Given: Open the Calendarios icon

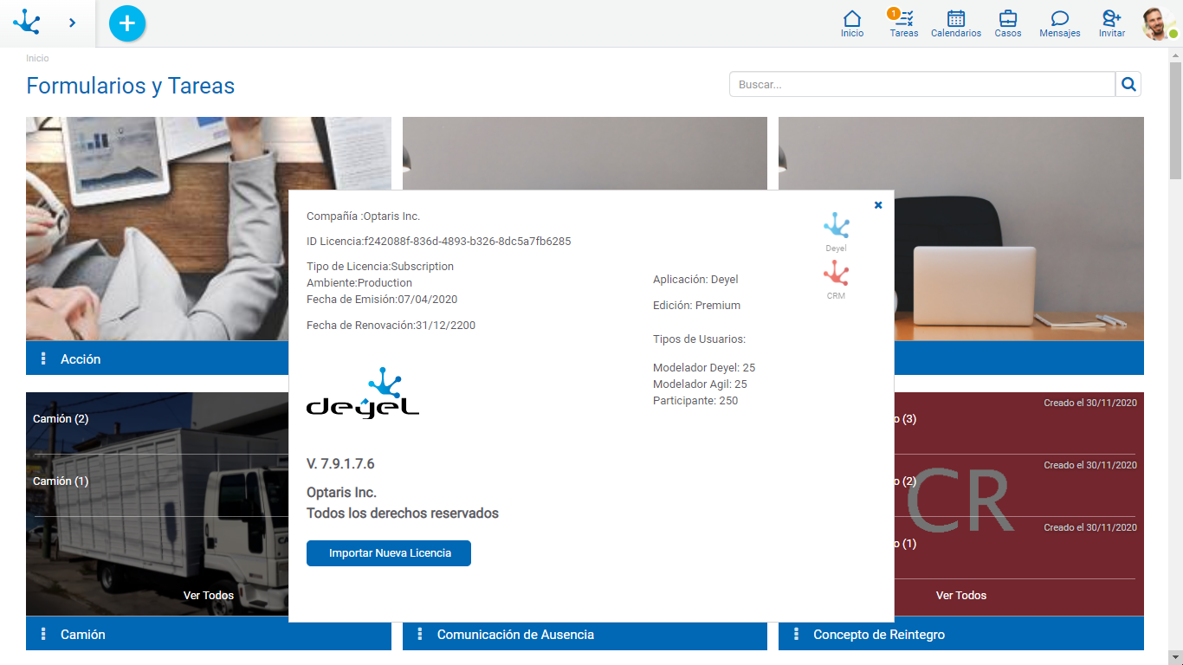Looking at the screenshot, I should [956, 23].
